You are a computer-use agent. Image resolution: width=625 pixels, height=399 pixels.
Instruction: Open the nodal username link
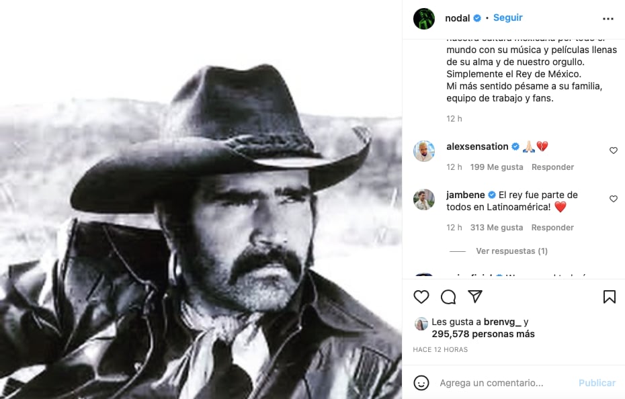[x=458, y=18]
